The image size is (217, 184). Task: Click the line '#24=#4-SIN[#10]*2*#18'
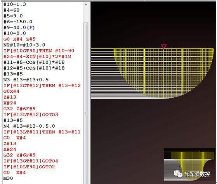[x=37, y=57]
